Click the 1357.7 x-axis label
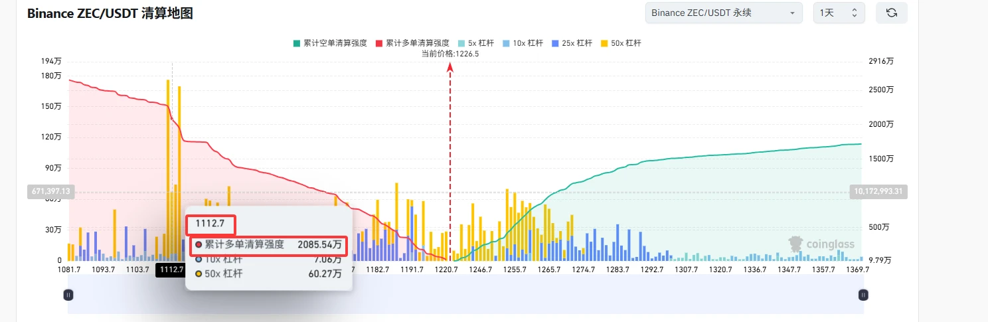The height and width of the screenshot is (322, 988). (823, 270)
